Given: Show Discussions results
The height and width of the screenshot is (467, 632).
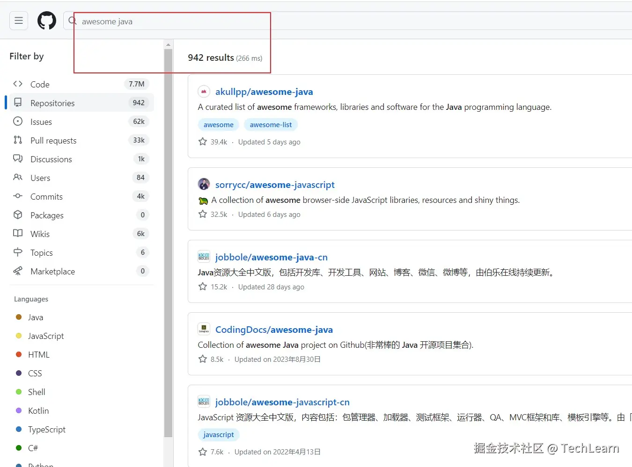Looking at the screenshot, I should coord(81,159).
